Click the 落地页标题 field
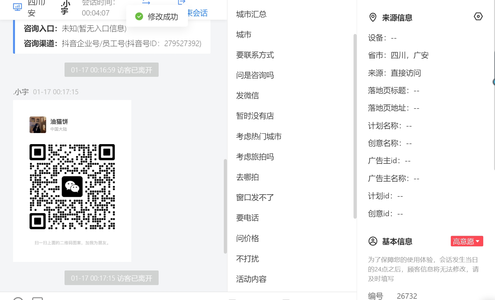The height and width of the screenshot is (300, 495). pyautogui.click(x=394, y=91)
